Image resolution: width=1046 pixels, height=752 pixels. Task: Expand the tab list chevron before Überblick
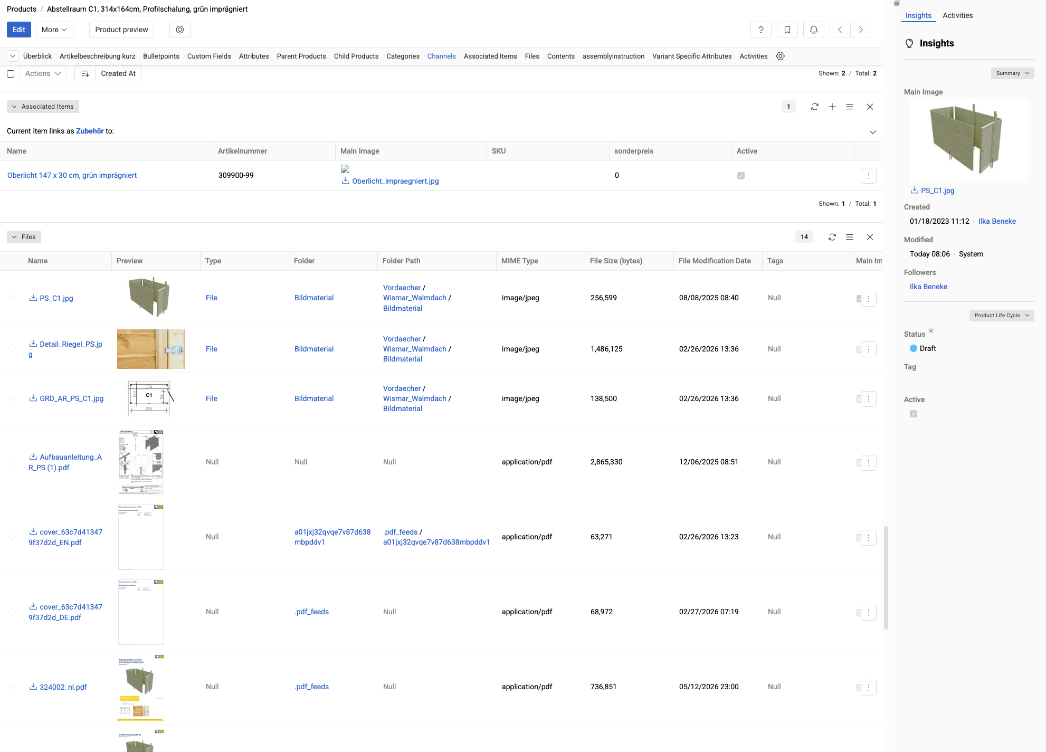pos(13,56)
